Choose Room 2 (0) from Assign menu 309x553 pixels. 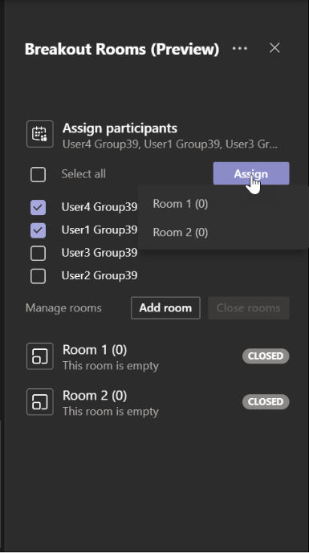point(181,233)
